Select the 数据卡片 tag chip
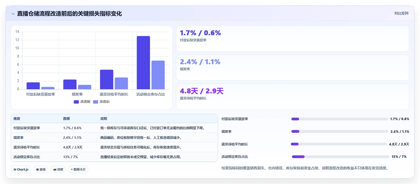The image size is (420, 184). [78, 169]
